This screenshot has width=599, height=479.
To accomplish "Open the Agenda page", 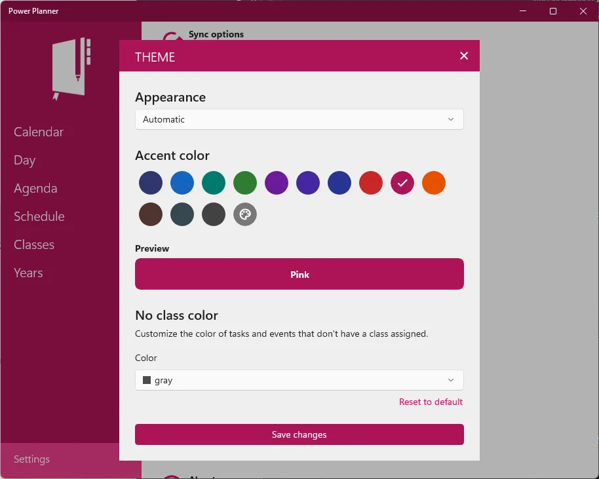I will tap(35, 188).
